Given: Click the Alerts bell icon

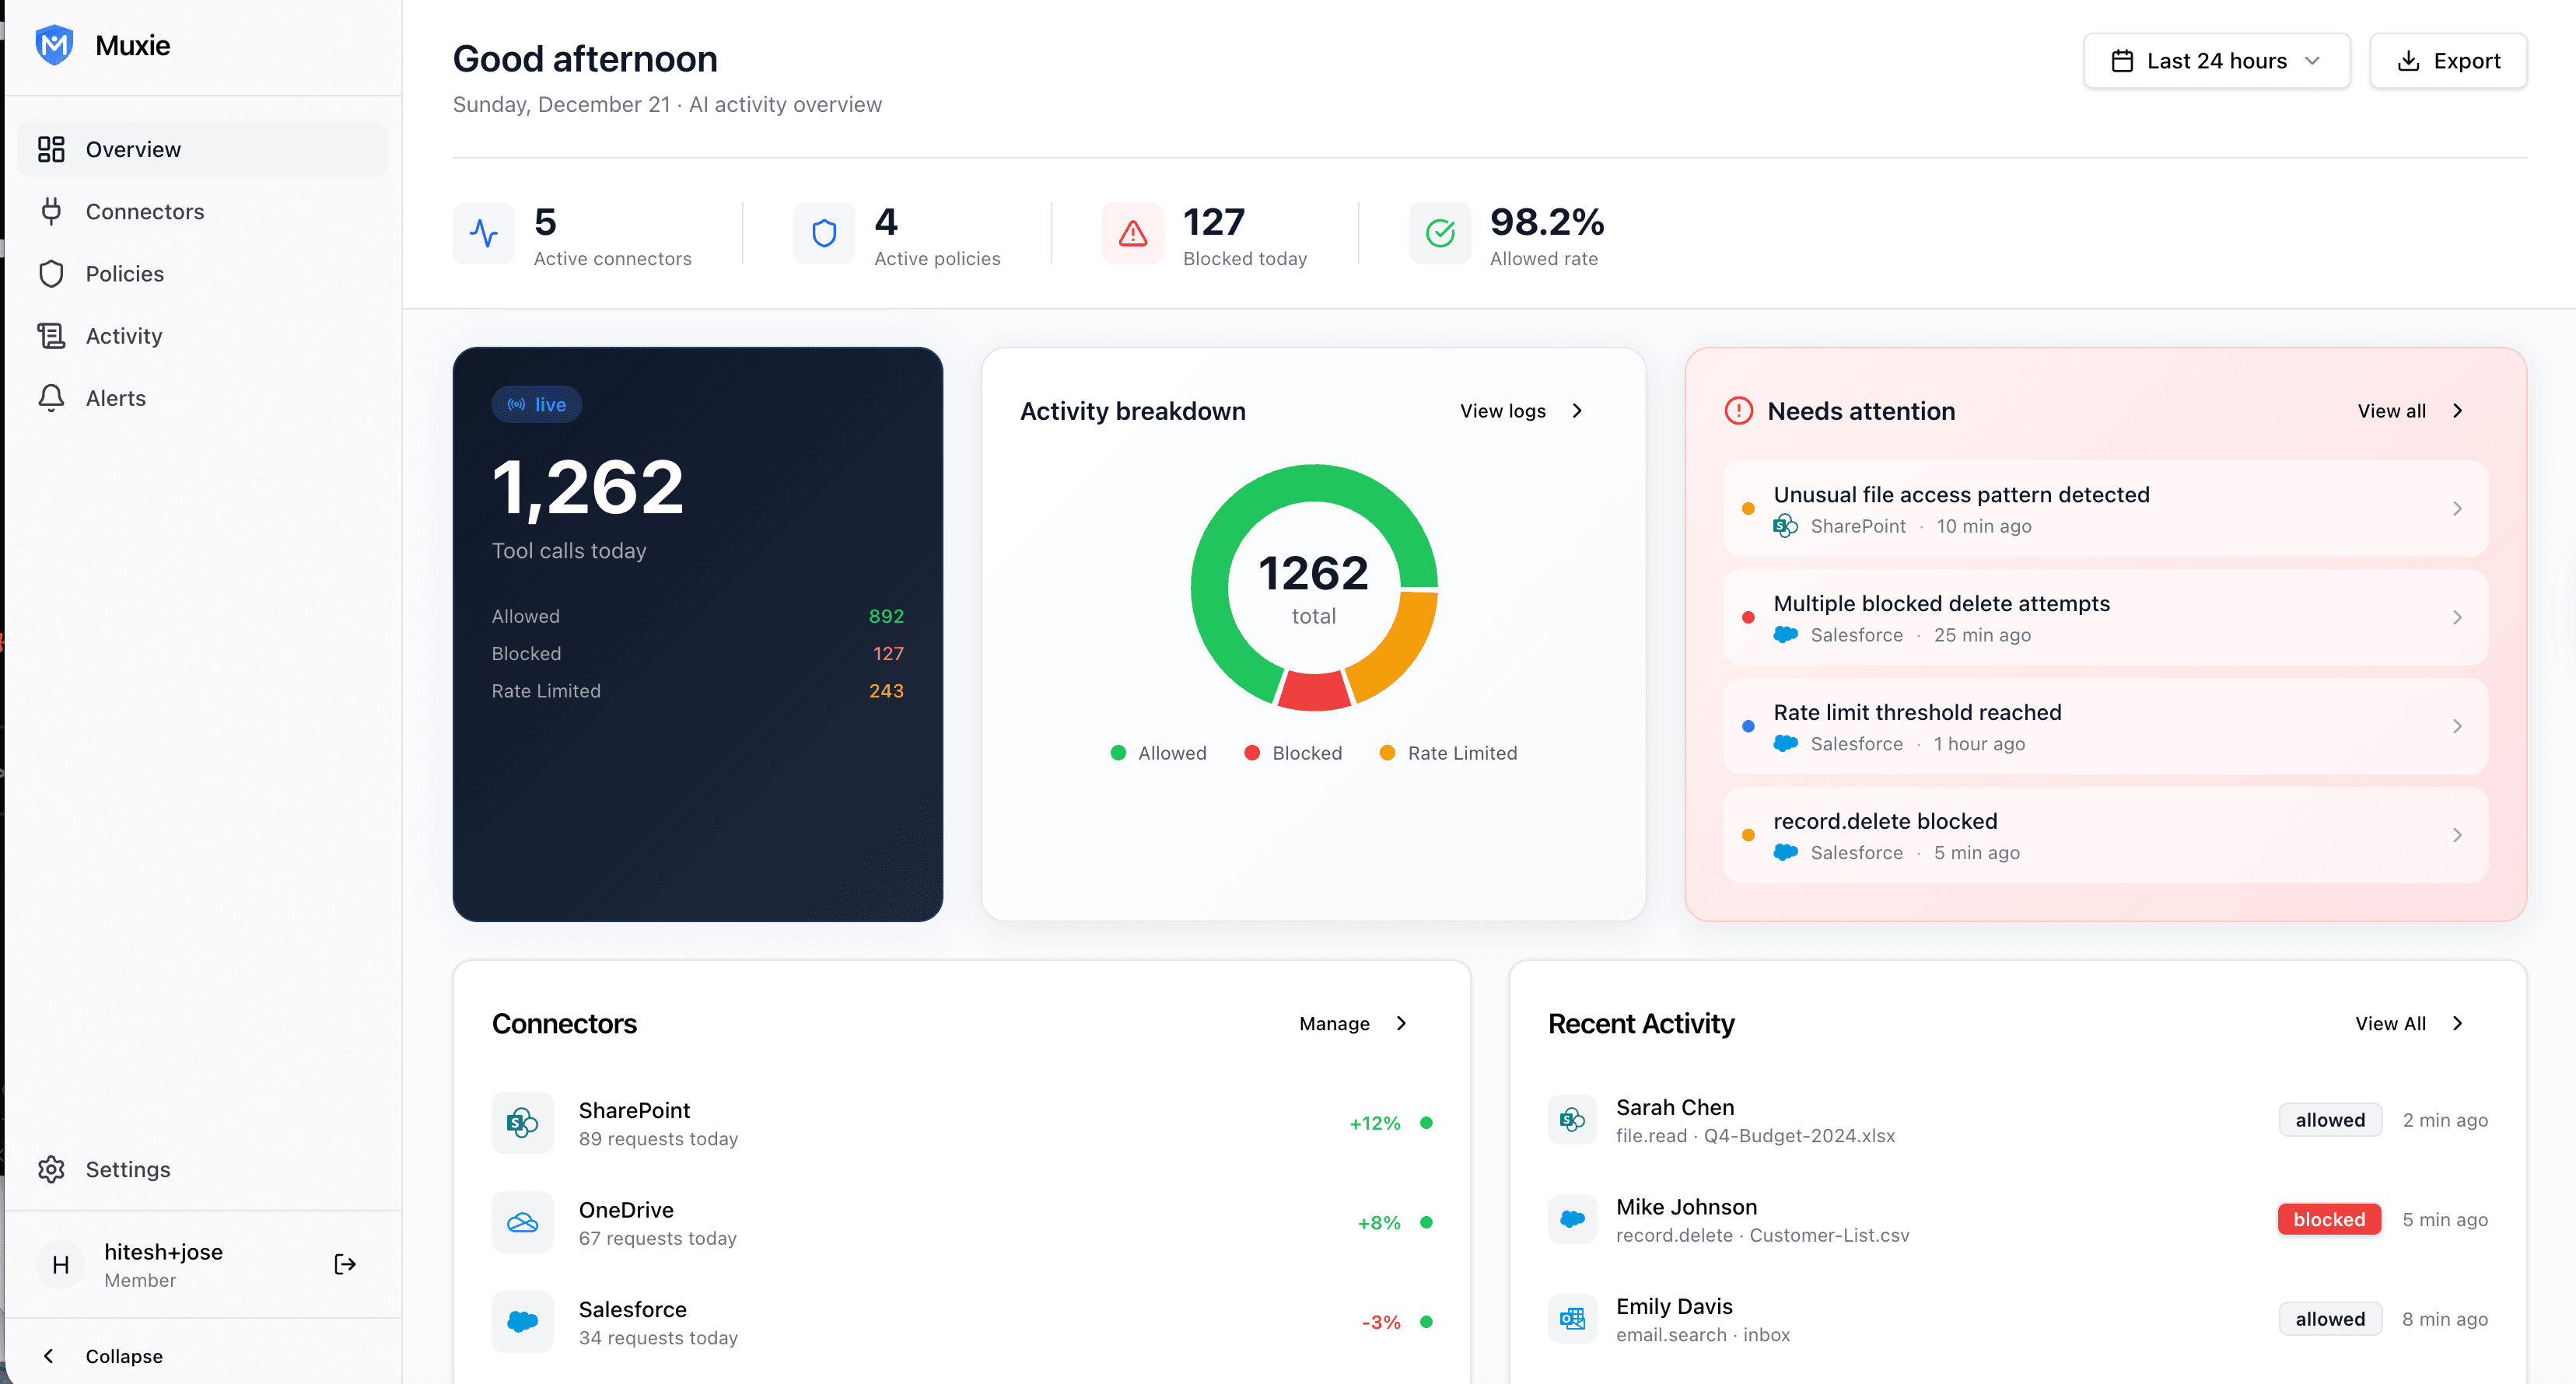Looking at the screenshot, I should pos(51,397).
